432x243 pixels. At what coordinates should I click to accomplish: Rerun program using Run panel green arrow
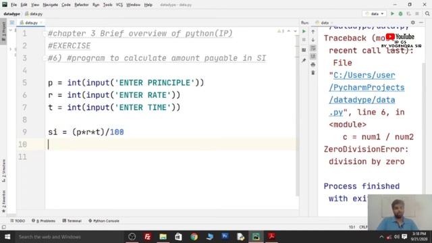coord(304,32)
